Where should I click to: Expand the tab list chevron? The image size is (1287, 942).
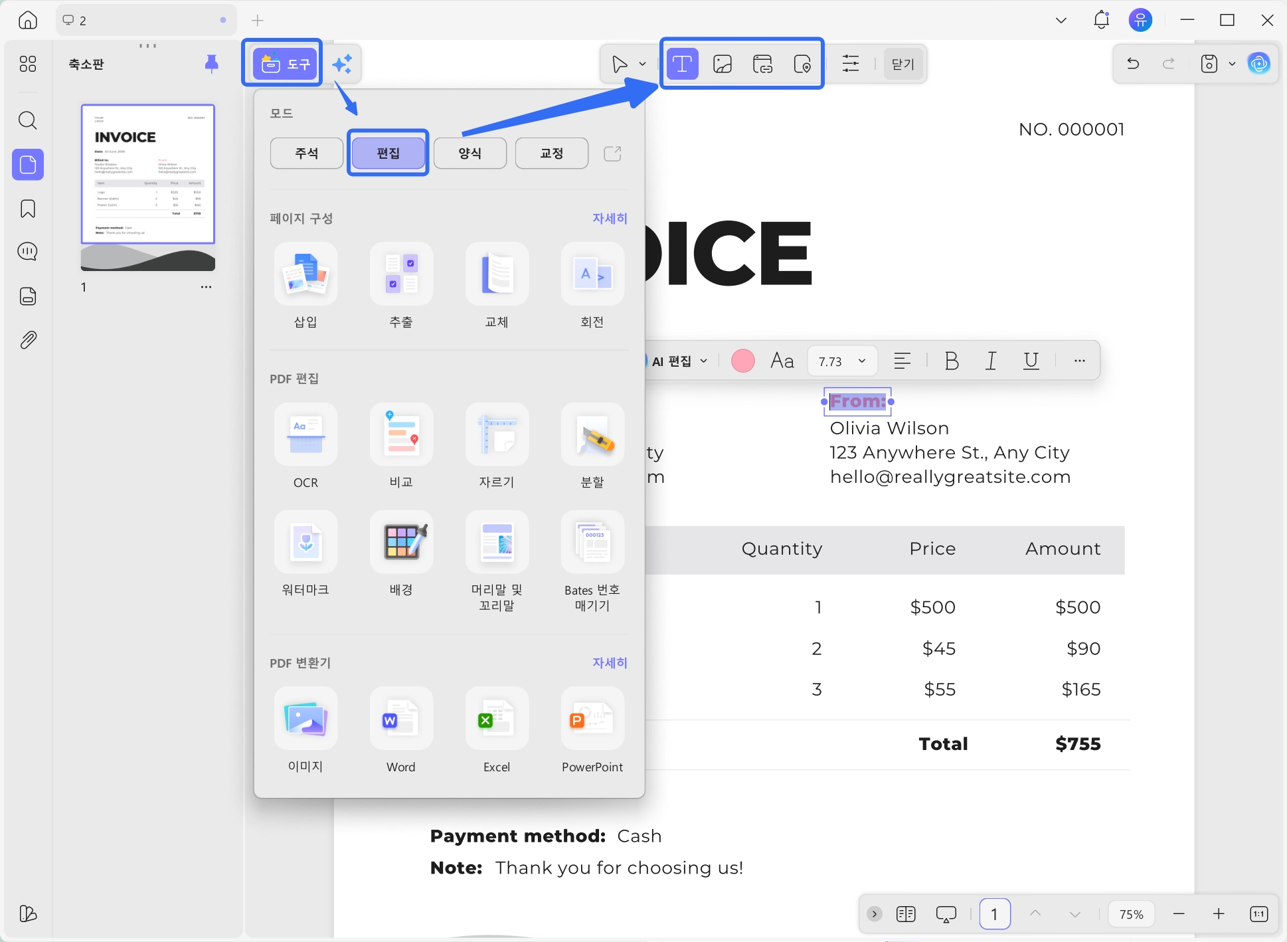pos(1061,20)
